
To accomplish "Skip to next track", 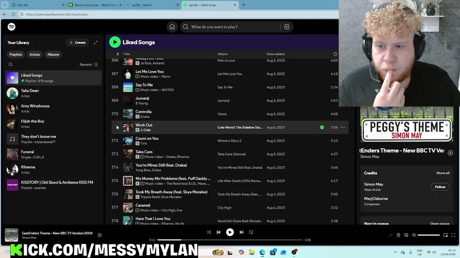I will click(241, 232).
